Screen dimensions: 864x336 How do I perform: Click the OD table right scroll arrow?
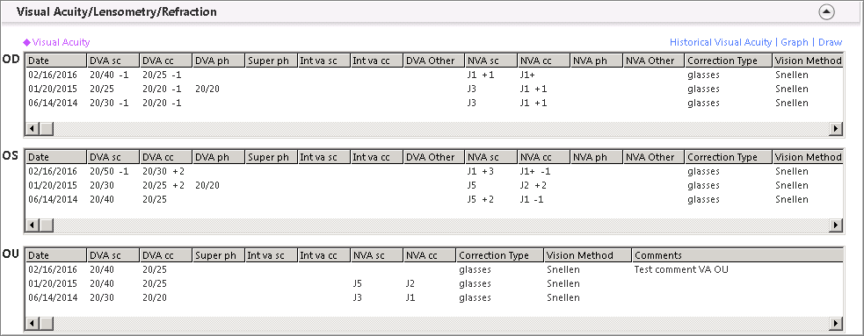(836, 128)
